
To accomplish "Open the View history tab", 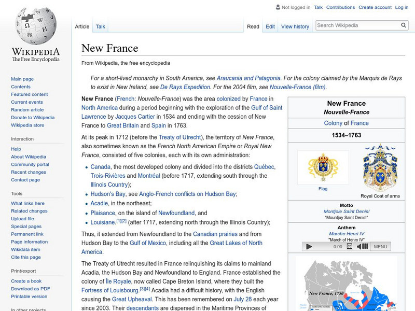I will pos(295,26).
